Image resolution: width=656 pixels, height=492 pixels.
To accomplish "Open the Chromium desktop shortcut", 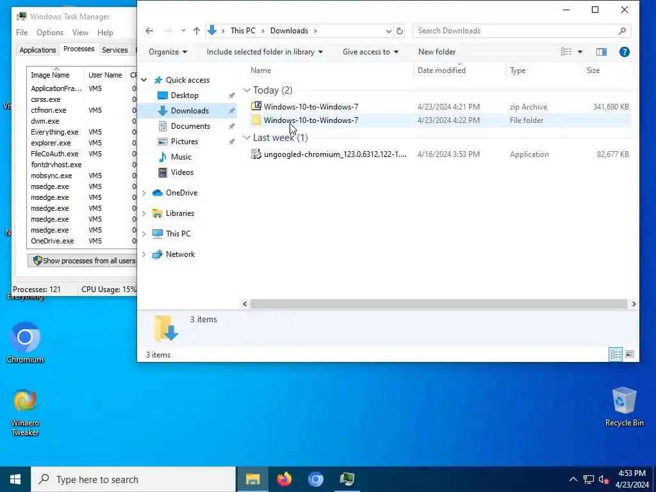I will click(x=25, y=342).
